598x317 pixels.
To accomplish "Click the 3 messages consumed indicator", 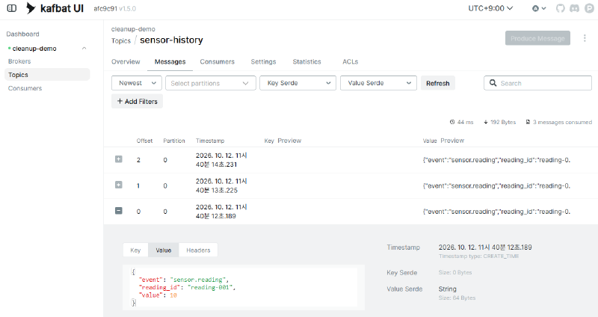I will tap(558, 122).
